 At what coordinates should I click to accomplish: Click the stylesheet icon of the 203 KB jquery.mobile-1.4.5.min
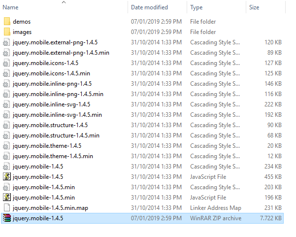point(6,187)
